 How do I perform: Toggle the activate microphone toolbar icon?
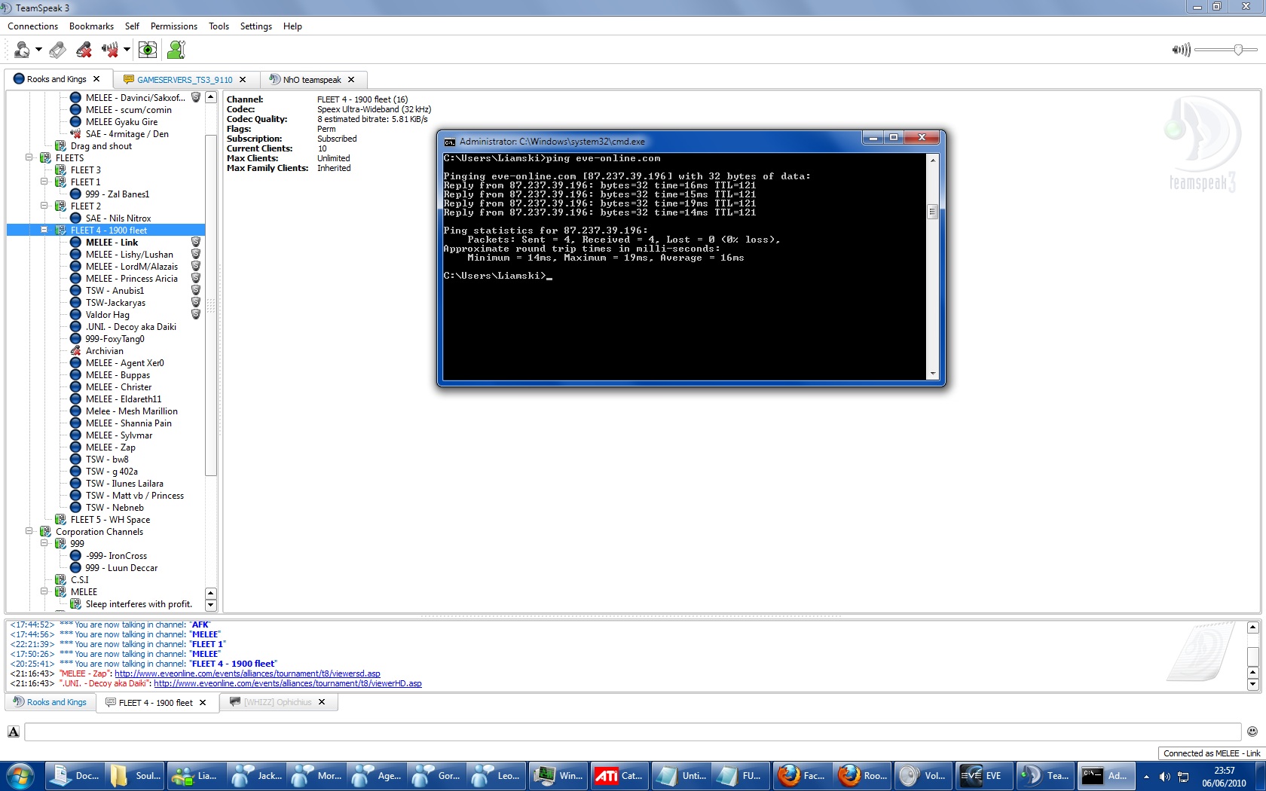point(57,50)
